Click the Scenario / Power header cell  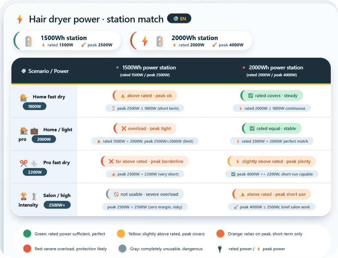coord(45,71)
